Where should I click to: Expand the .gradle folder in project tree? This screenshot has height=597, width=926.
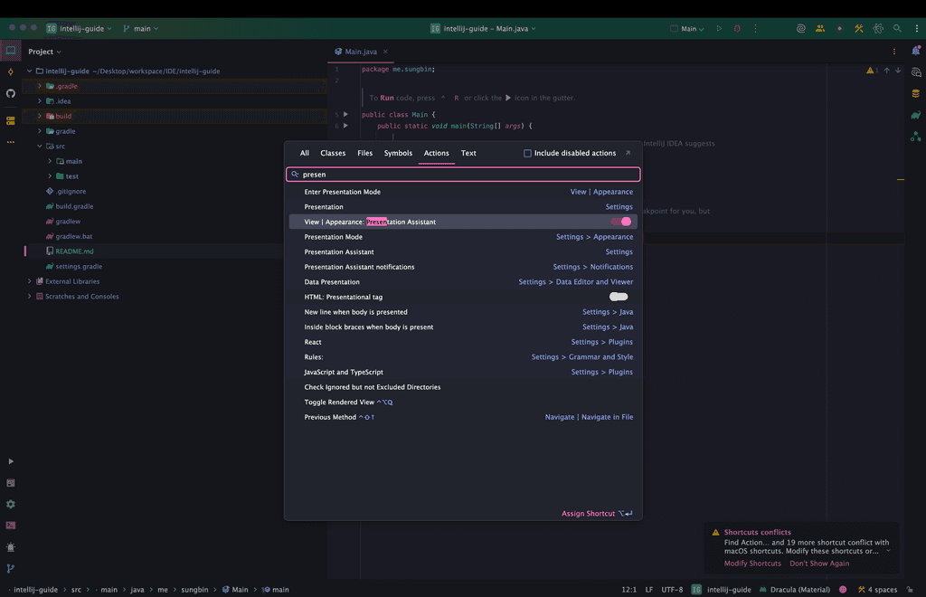(39, 86)
